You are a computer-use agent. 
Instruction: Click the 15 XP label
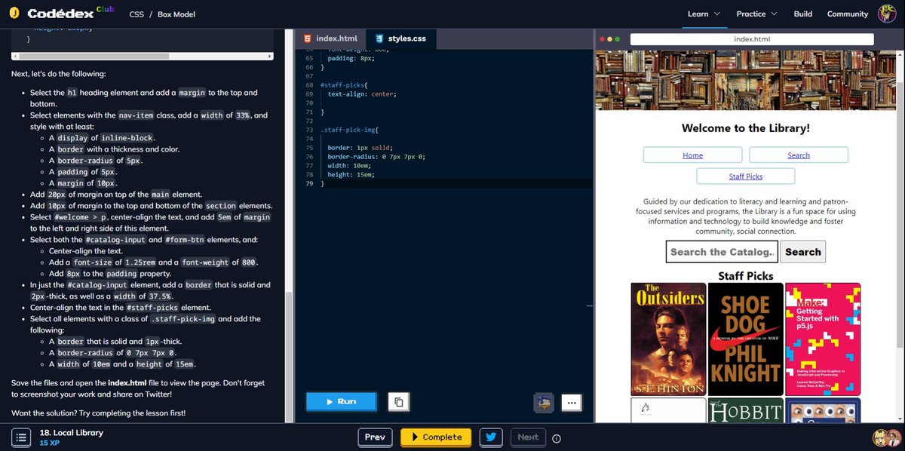coord(49,443)
